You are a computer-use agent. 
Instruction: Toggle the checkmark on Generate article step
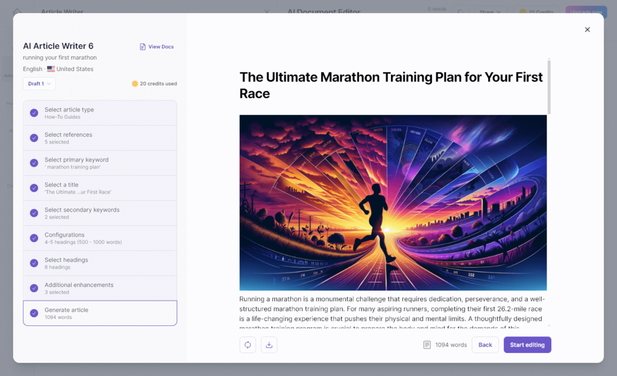tap(34, 313)
